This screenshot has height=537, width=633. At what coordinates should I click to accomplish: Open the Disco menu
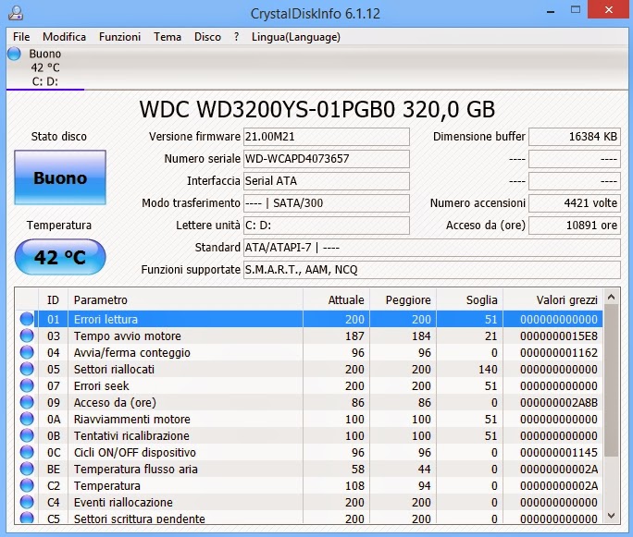click(207, 37)
